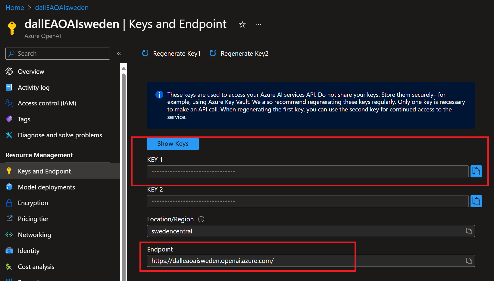The image size is (494, 281).
Task: Click the Regenerate Key1 button
Action: point(171,54)
